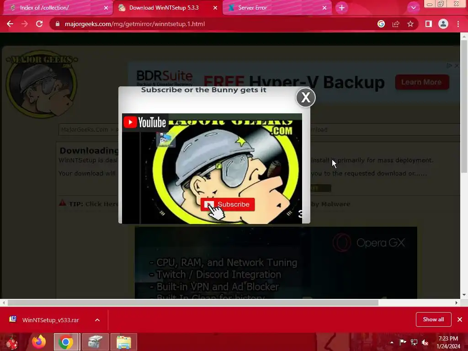The width and height of the screenshot is (468, 351).
Task: Click the horizontal page scrollbar
Action: (193, 303)
